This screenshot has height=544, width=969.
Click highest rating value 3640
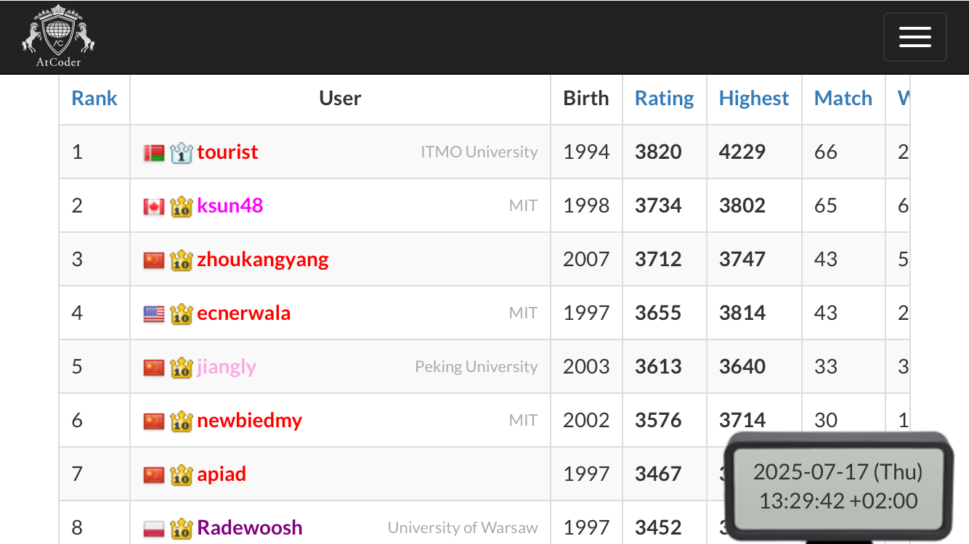tap(742, 367)
